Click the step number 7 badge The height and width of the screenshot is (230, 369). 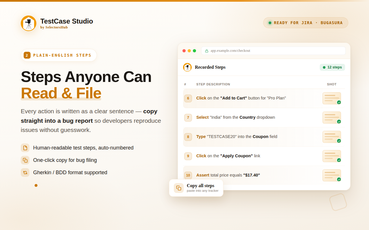(188, 118)
